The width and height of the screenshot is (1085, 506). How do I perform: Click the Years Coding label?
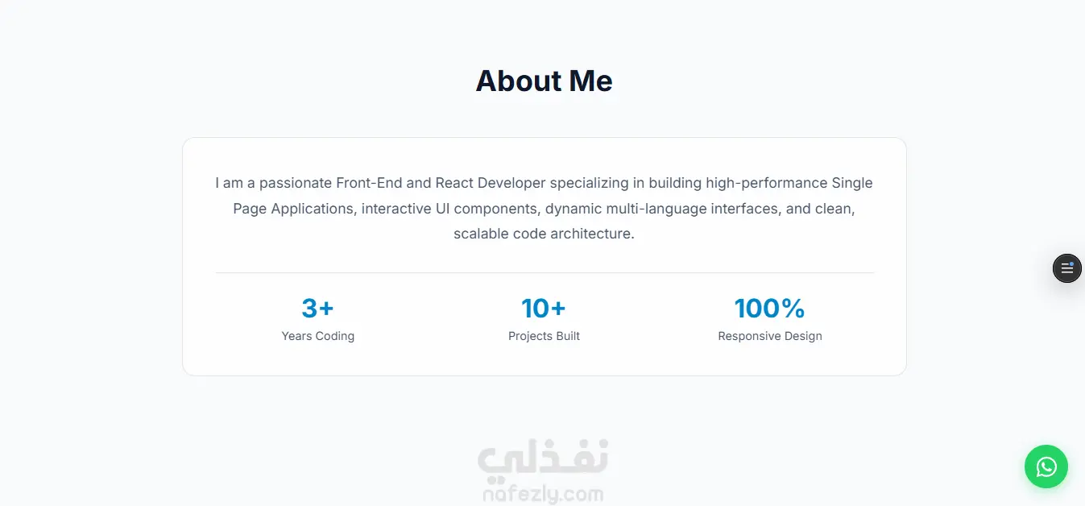coord(317,336)
